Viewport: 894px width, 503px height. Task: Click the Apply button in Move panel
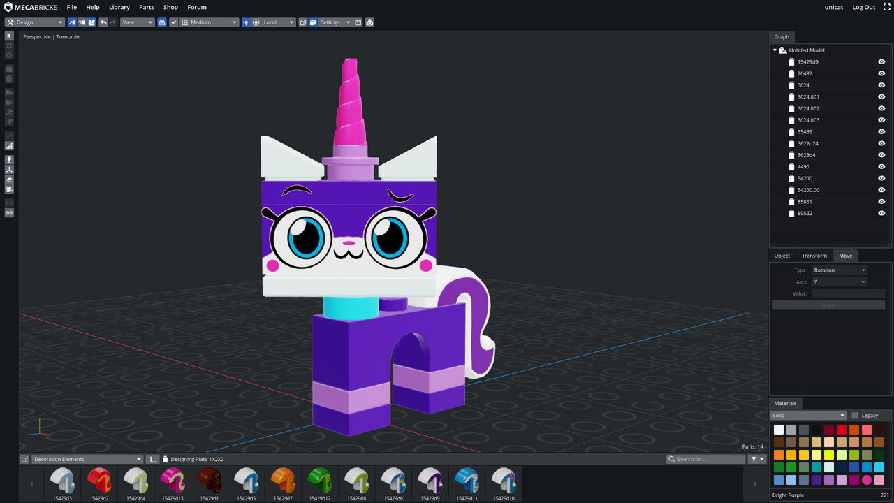[828, 305]
